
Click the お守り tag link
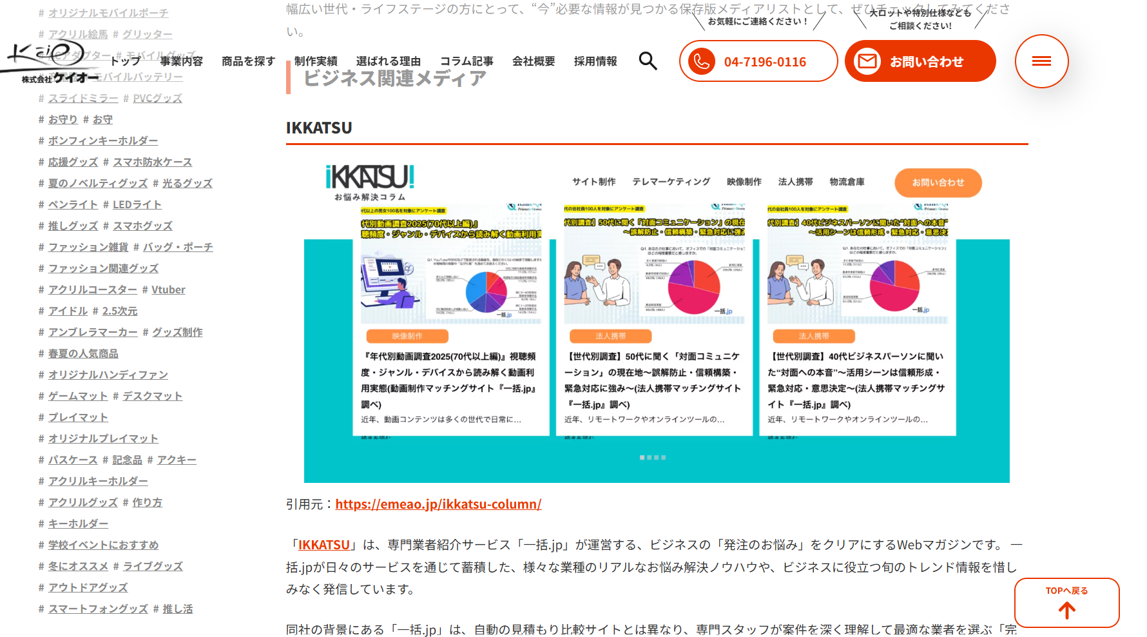pyautogui.click(x=63, y=119)
